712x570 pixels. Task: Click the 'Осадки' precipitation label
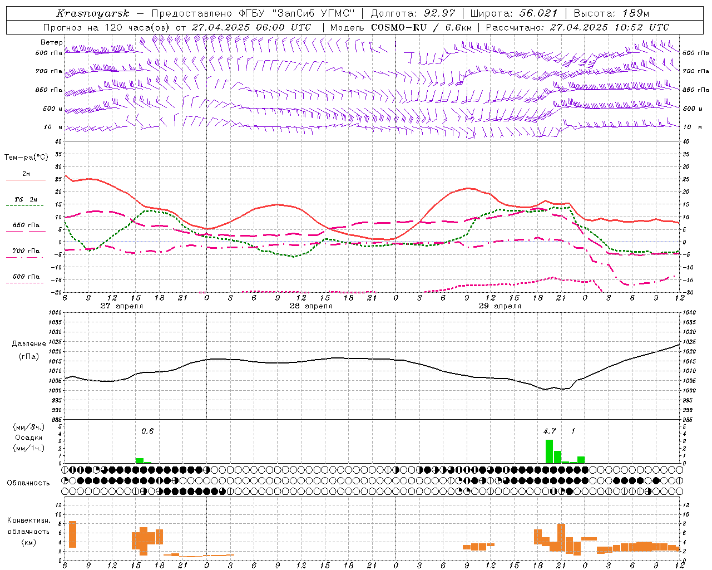click(29, 438)
